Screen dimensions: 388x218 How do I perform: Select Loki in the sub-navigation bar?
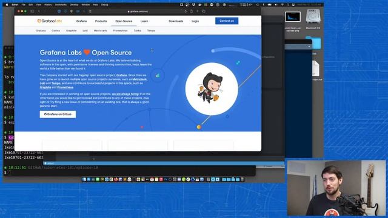(x=85, y=31)
